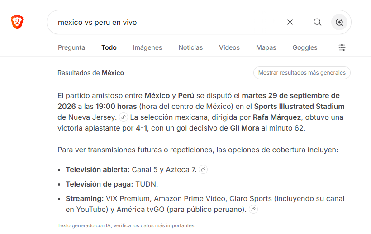Image resolution: width=371 pixels, height=234 pixels.
Task: Click the 'Texto generado con IA' disclaimer
Action: (x=127, y=225)
